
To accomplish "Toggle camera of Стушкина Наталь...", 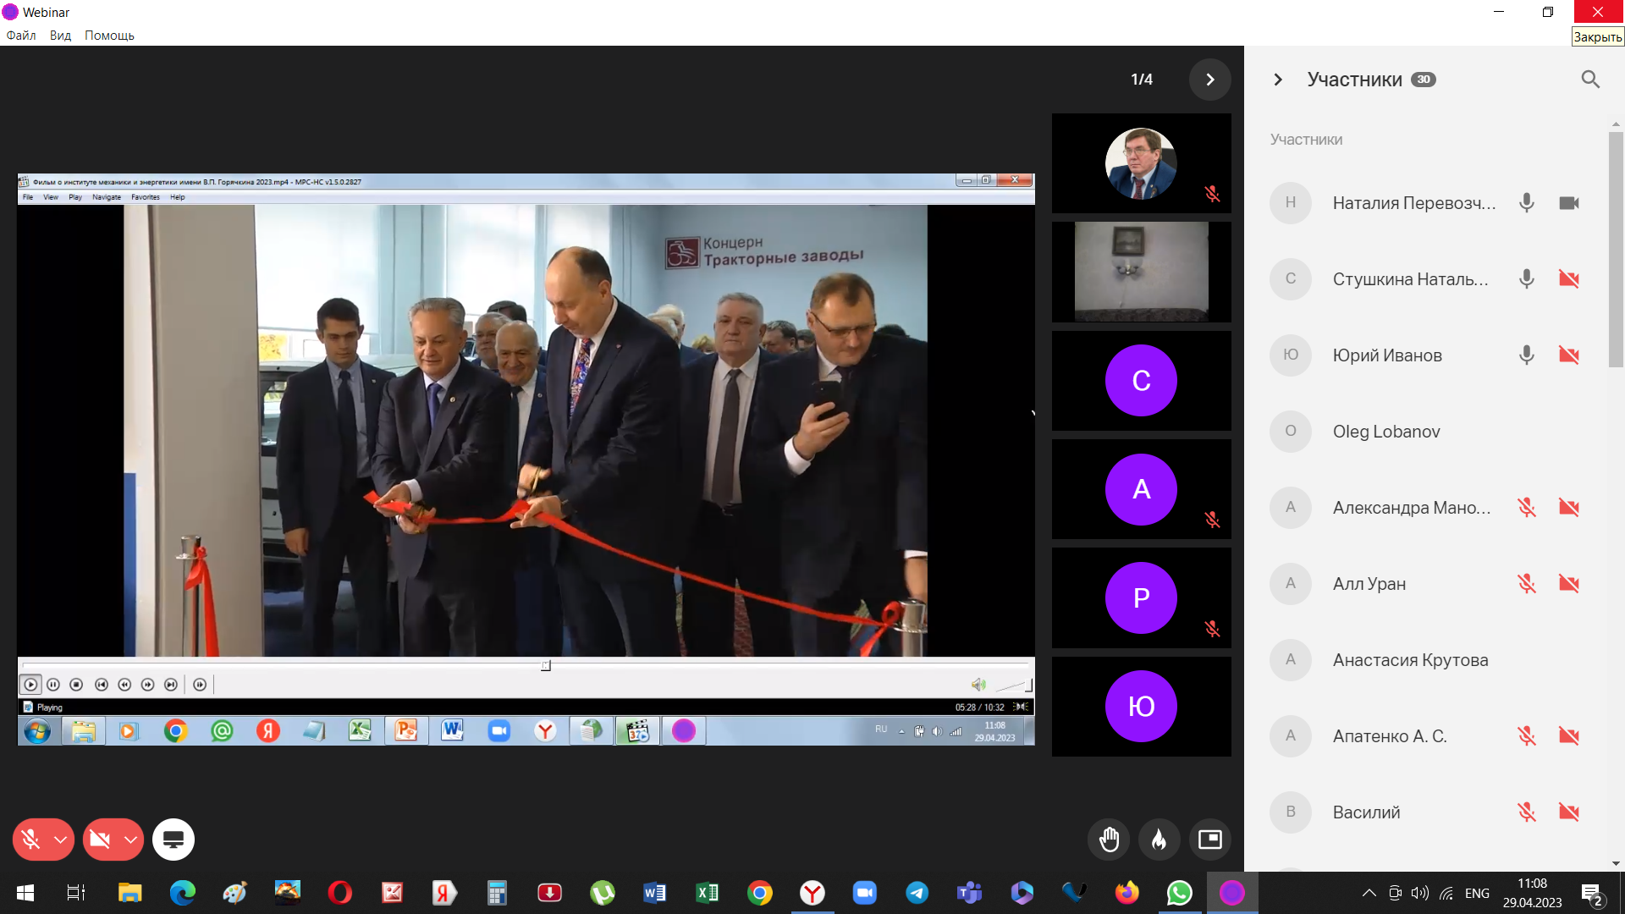I will pos(1569,279).
